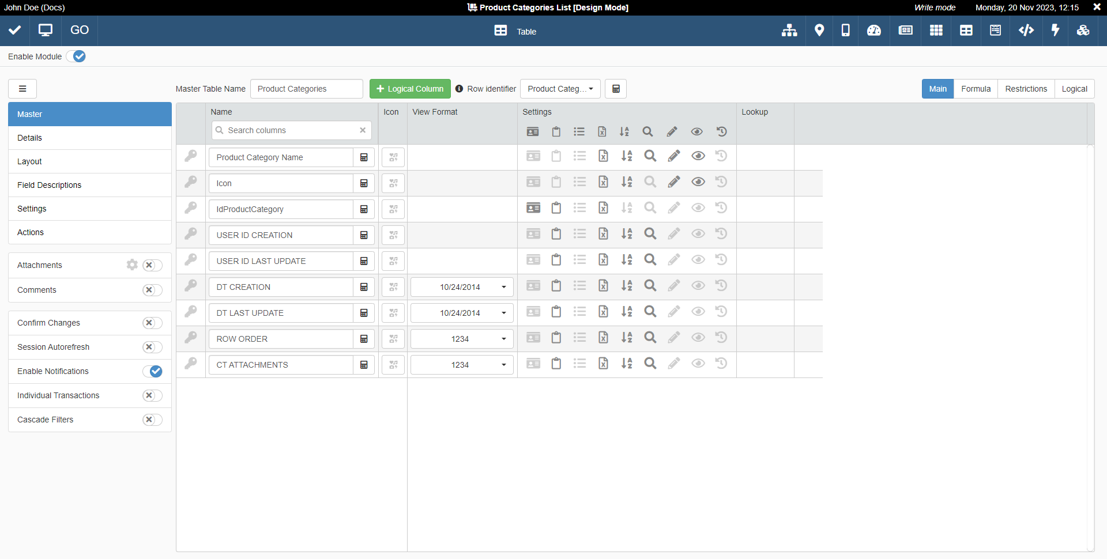
Task: Turn on the Confirm Changes toggle
Action: point(152,323)
